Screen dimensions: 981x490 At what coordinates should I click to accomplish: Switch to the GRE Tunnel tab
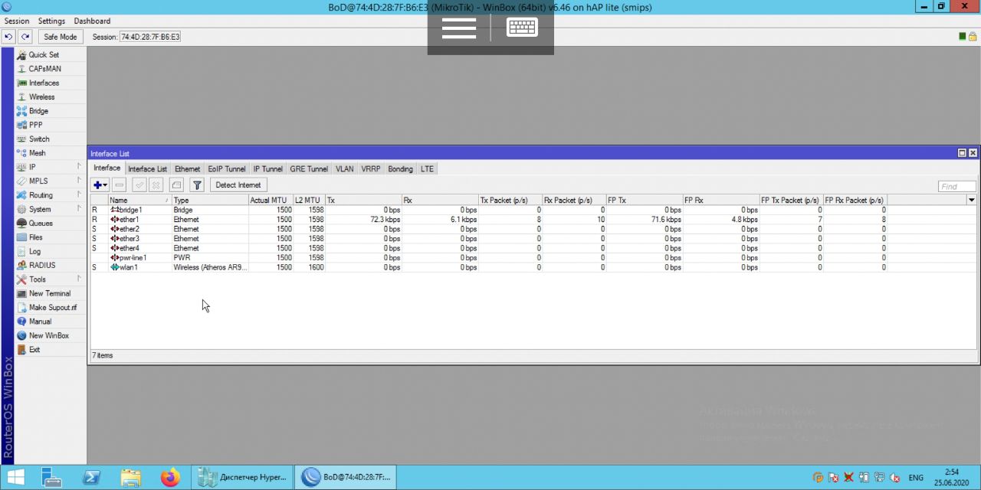(x=309, y=169)
